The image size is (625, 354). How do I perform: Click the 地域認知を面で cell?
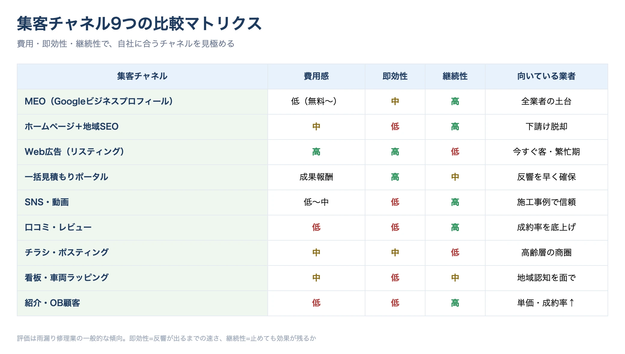coord(546,278)
